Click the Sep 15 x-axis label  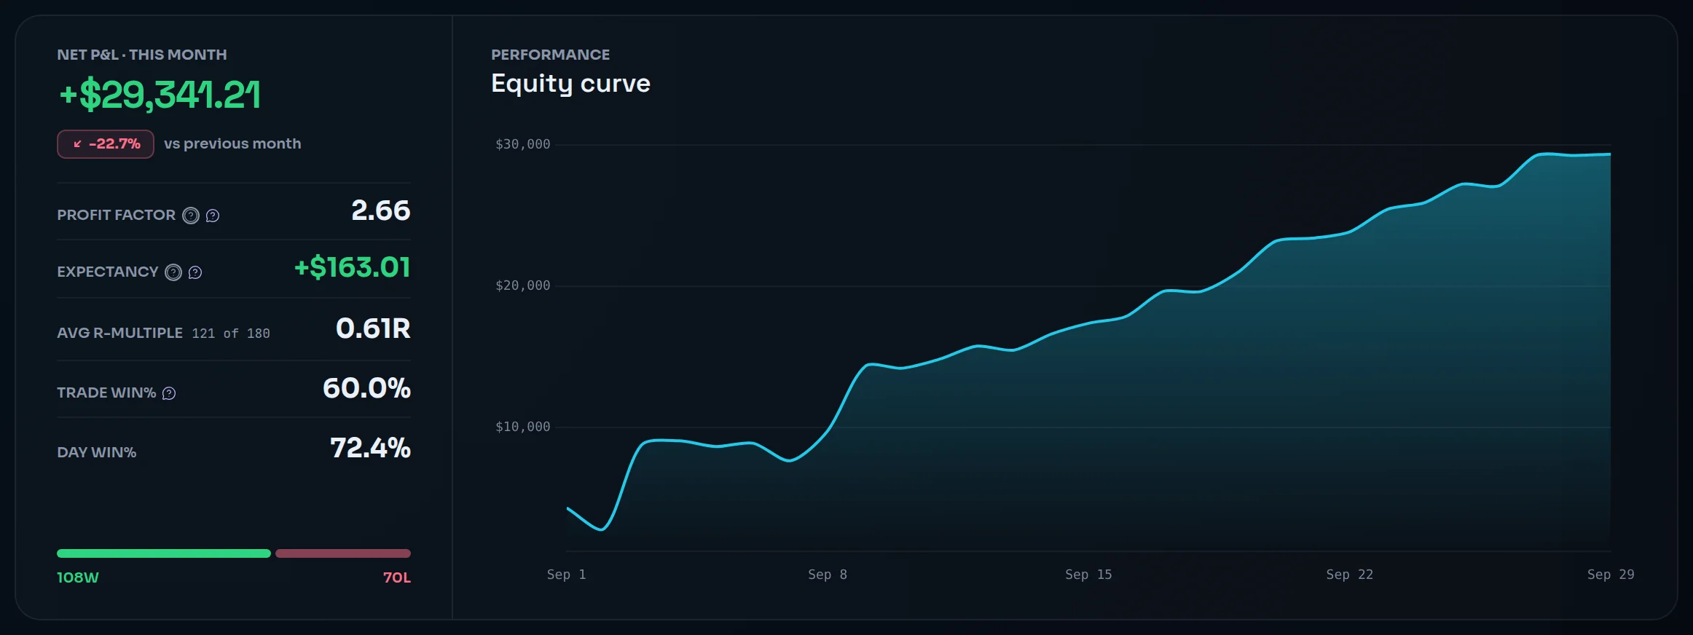(1088, 575)
